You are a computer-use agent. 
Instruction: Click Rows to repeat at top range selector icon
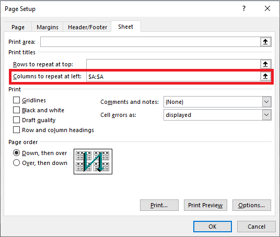click(265, 64)
